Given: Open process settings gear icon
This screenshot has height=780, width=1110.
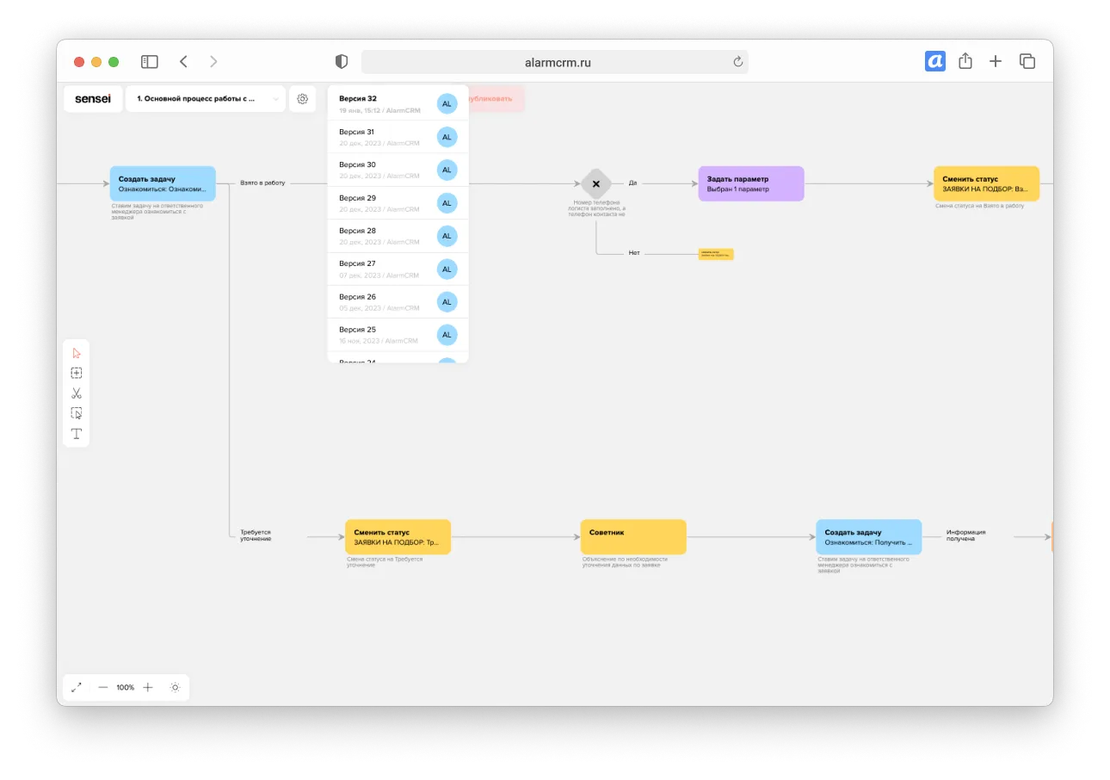Looking at the screenshot, I should click(302, 99).
